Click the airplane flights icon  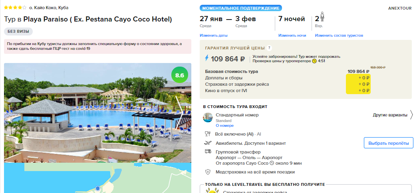click(x=208, y=143)
